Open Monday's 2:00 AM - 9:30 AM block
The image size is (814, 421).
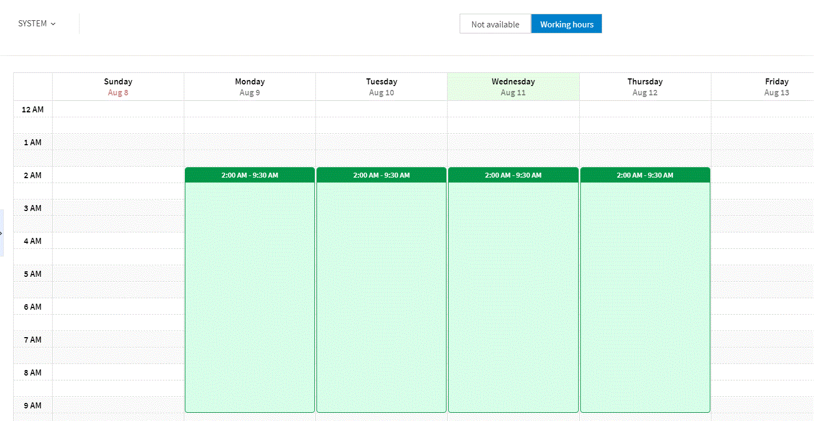coord(250,291)
